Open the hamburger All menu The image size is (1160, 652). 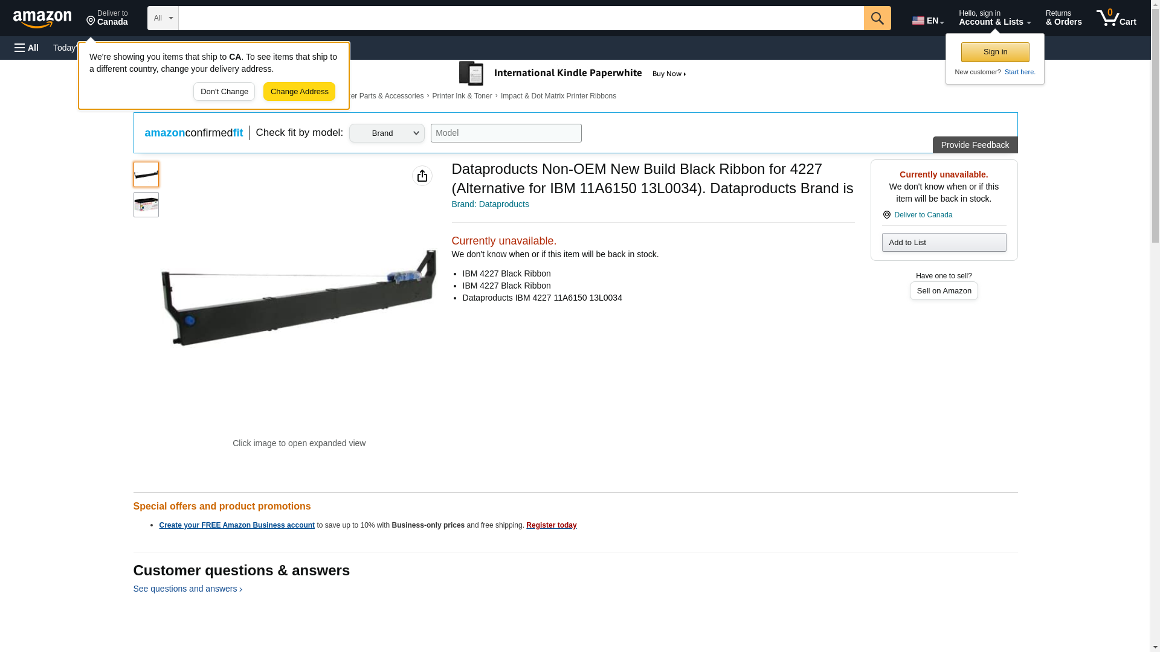[27, 48]
